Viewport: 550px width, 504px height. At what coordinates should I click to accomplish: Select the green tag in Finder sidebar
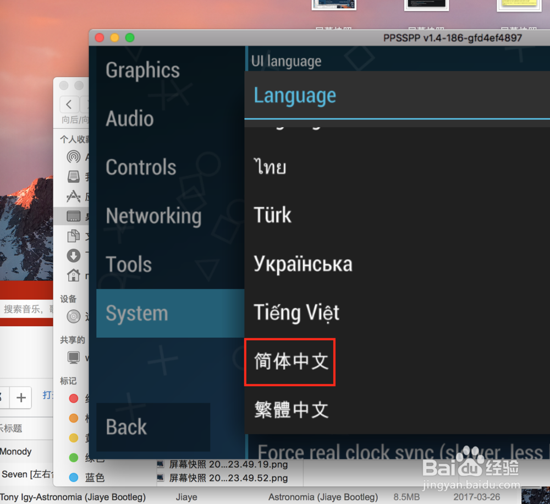click(73, 457)
